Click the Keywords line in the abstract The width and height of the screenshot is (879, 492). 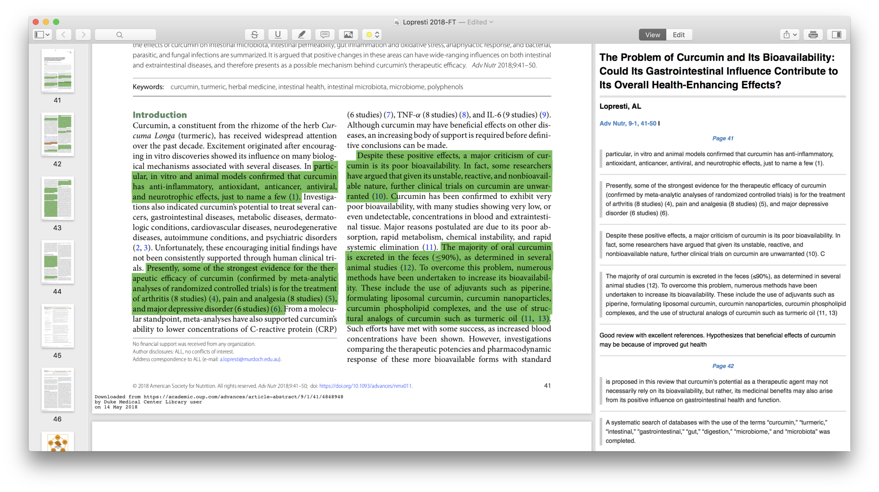(298, 87)
